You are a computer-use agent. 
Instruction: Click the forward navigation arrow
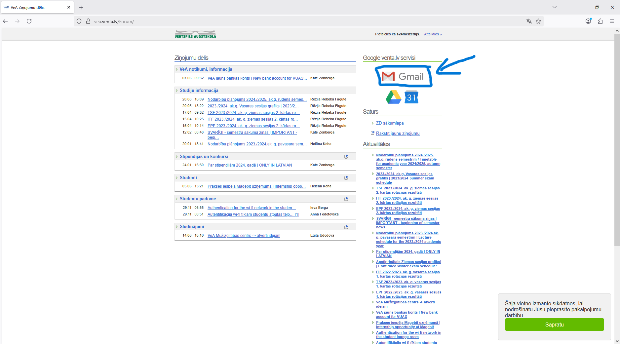coord(17,21)
